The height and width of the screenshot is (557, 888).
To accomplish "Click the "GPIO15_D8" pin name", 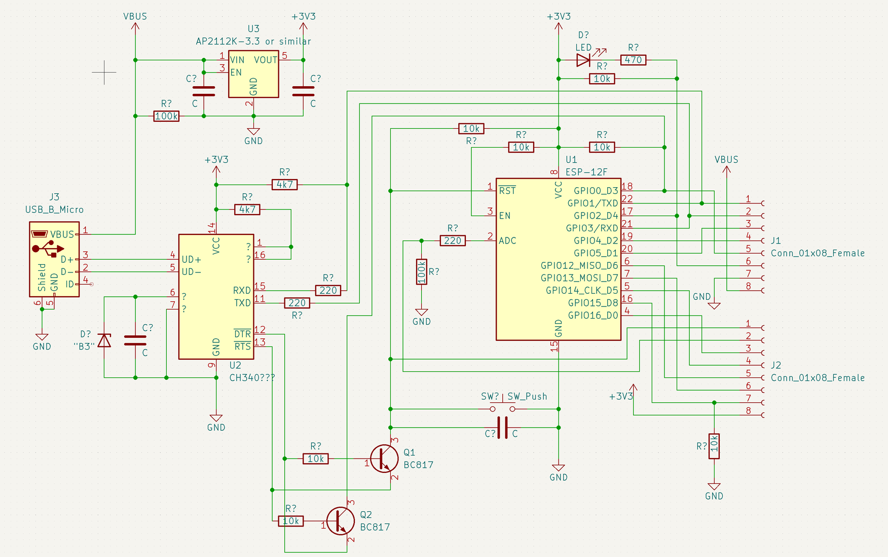I will point(593,303).
